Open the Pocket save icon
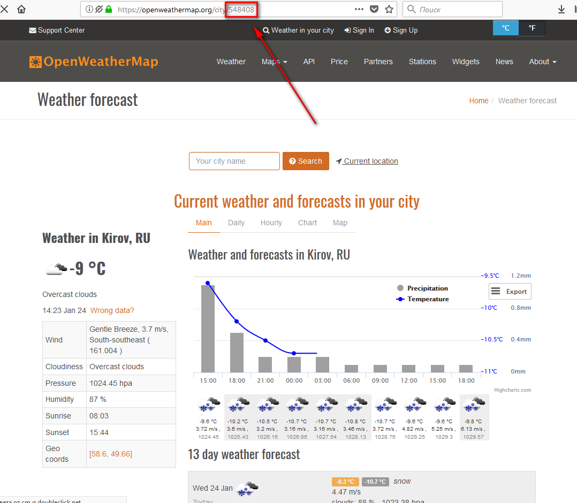The height and width of the screenshot is (503, 577). coord(375,9)
